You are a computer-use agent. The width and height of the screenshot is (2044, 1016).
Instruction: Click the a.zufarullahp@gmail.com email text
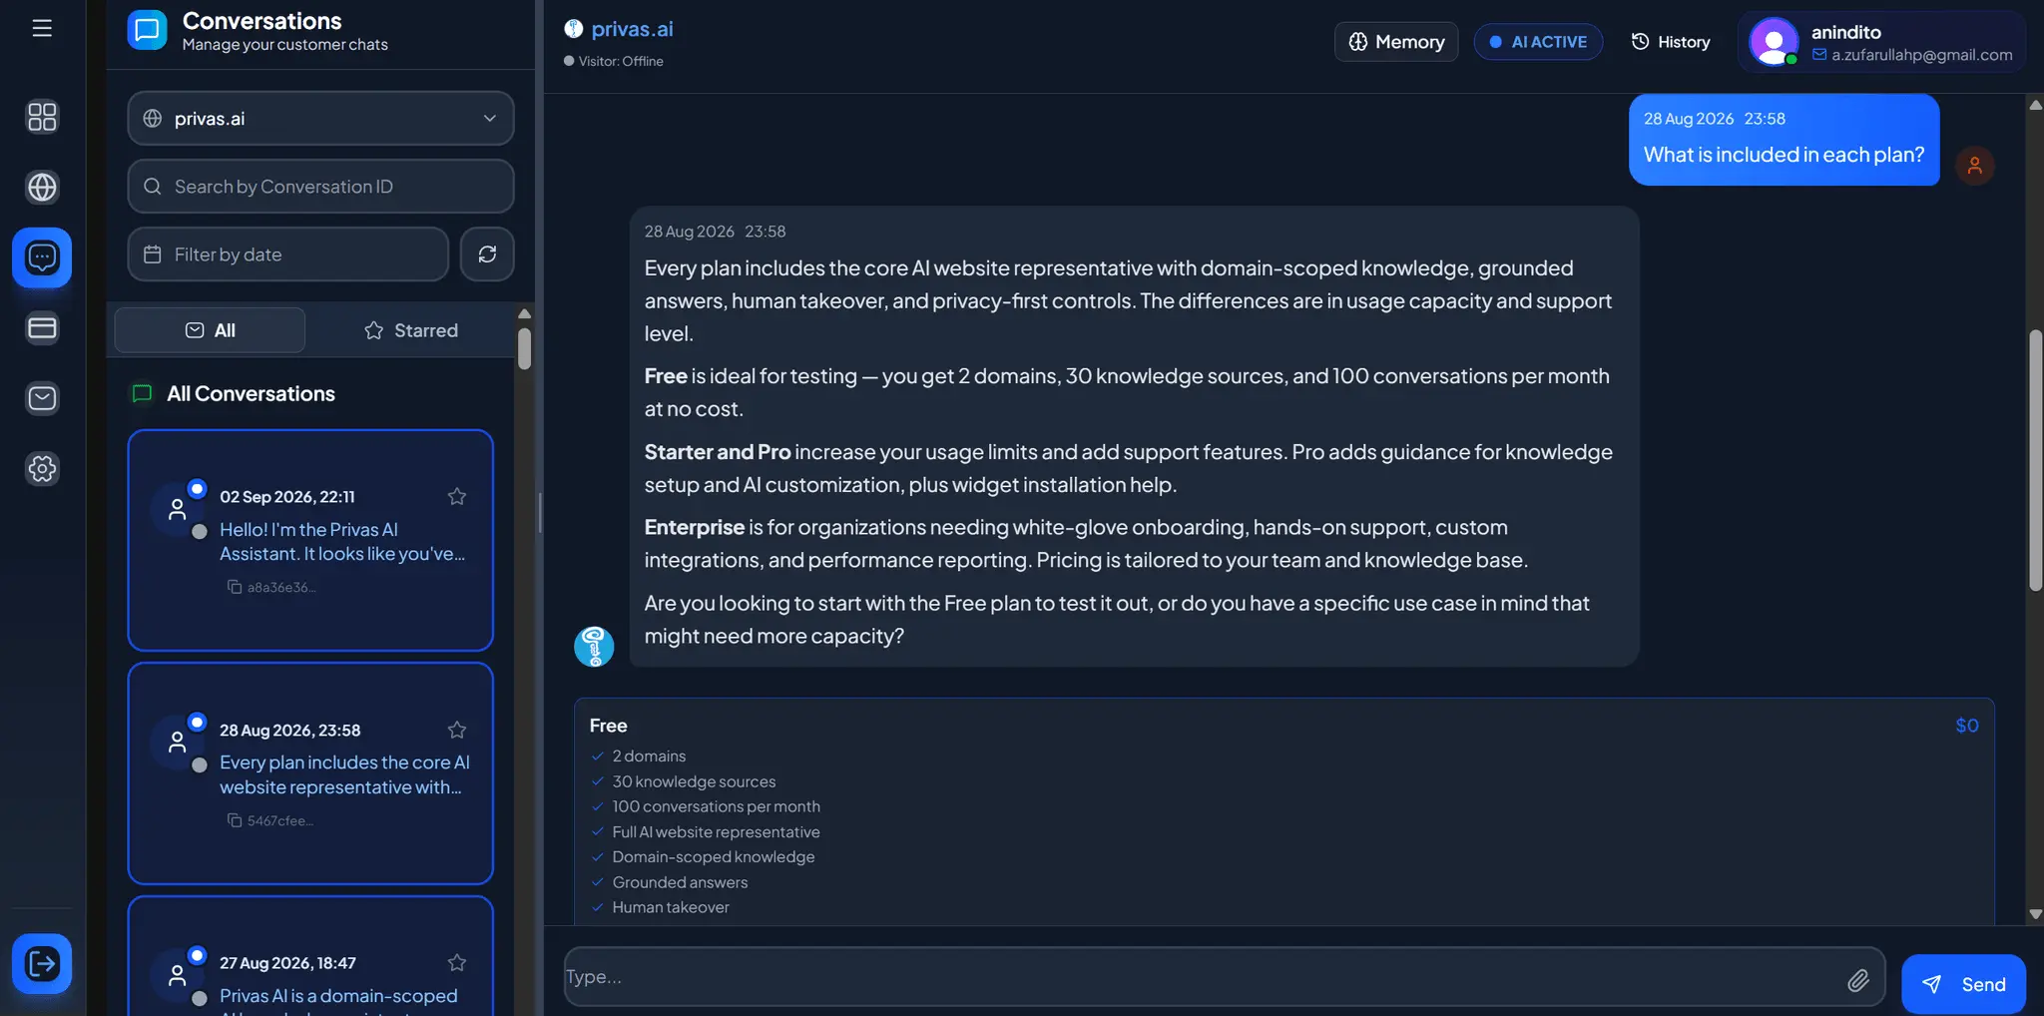pyautogui.click(x=1921, y=55)
